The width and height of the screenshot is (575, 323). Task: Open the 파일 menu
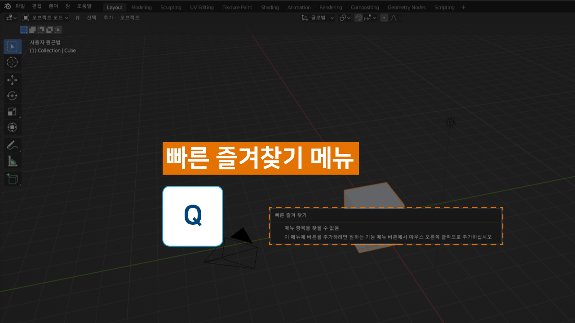(x=20, y=7)
